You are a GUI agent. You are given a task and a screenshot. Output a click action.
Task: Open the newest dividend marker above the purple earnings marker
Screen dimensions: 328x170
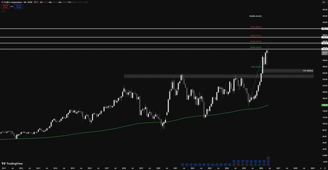click(x=268, y=161)
